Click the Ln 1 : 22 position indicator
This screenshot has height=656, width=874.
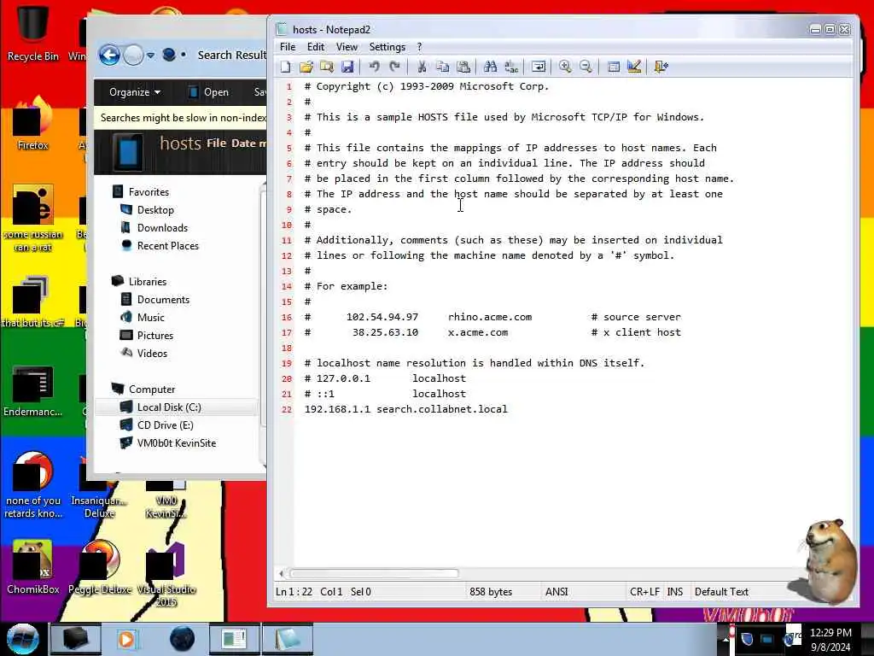point(294,592)
